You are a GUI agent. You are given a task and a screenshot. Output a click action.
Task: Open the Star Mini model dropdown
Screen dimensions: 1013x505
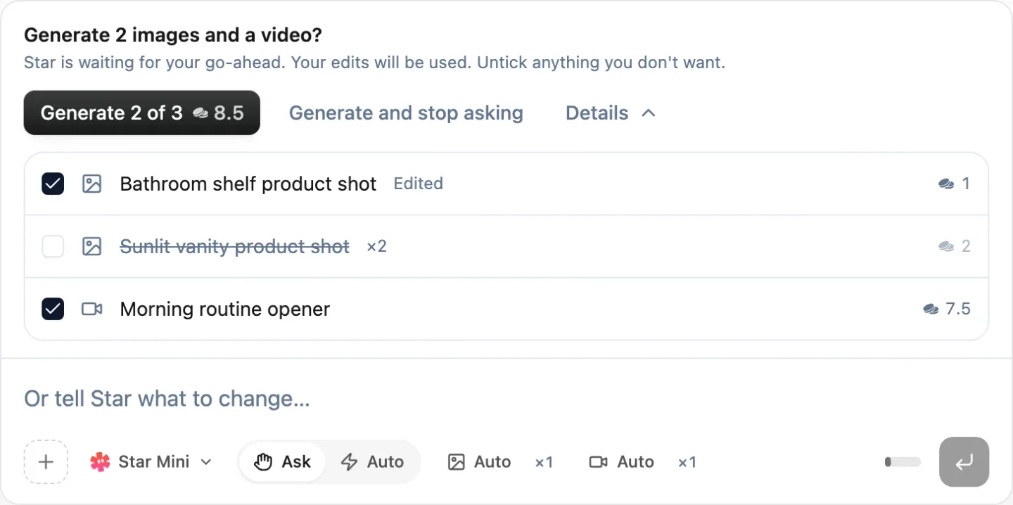coord(151,462)
